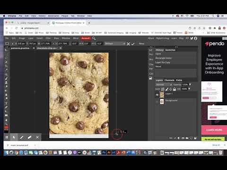Viewport: 227px width, 170px height.
Task: Switch to the patterns-practice document tab
Action: point(20,48)
